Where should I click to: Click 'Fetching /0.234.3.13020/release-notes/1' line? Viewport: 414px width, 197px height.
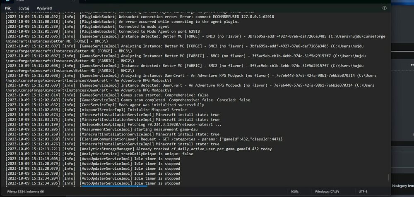click(113, 124)
